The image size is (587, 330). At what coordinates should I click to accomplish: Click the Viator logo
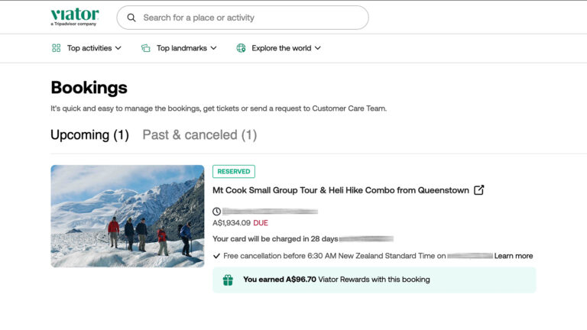click(x=75, y=17)
